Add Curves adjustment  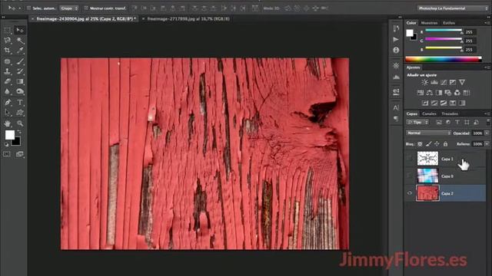click(444, 82)
